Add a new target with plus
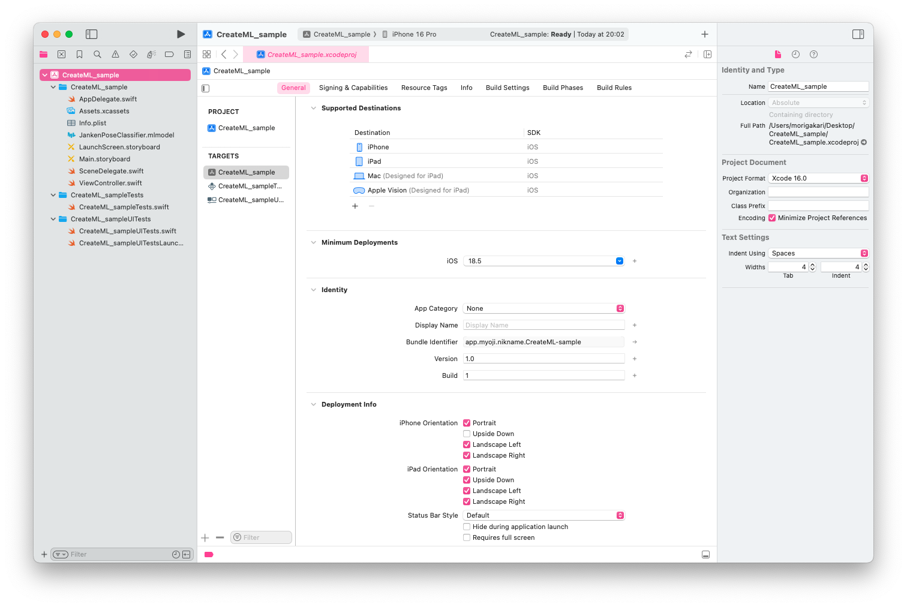 pos(205,538)
